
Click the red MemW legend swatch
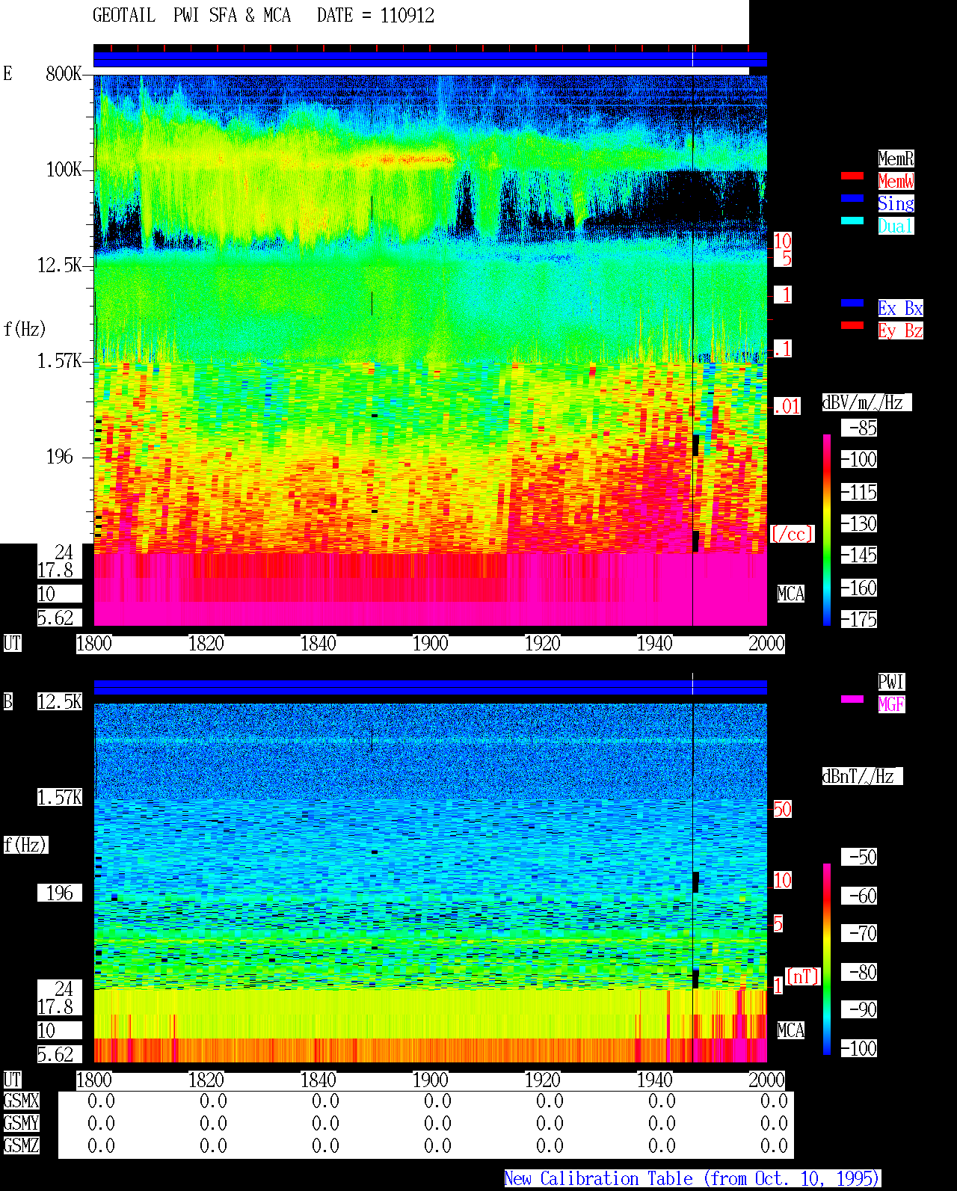click(852, 176)
